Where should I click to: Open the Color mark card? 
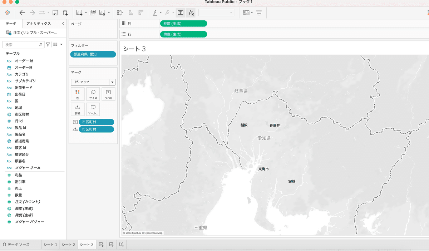click(x=78, y=94)
